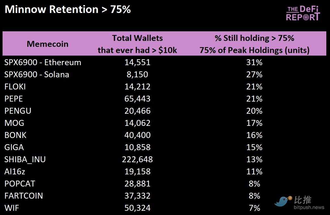Image resolution: width=330 pixels, height=215 pixels.
Task: Select the SHIBA_INU wallet count 222,648
Action: click(137, 159)
